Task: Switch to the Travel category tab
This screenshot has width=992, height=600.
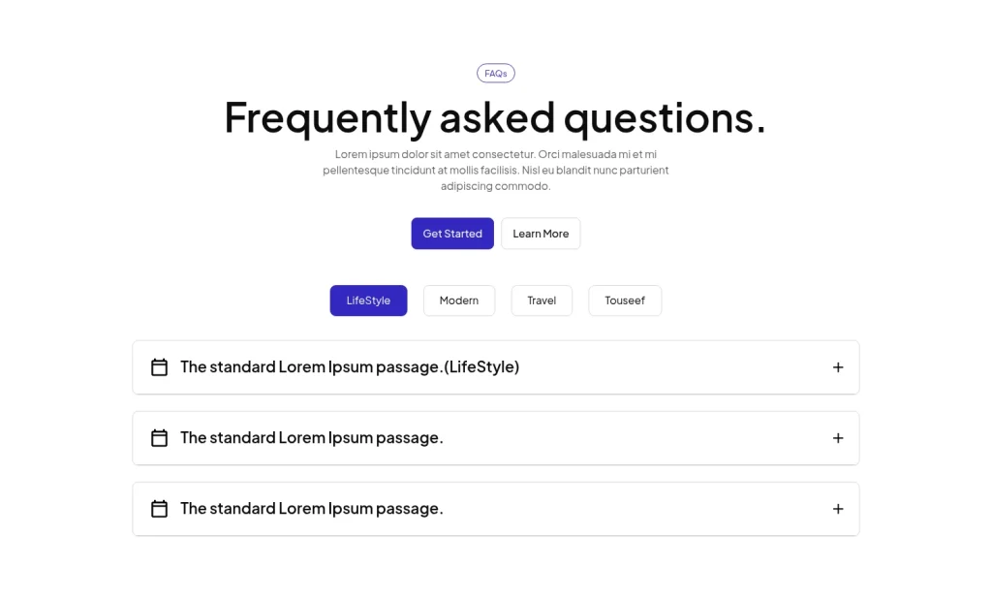Action: (x=542, y=300)
